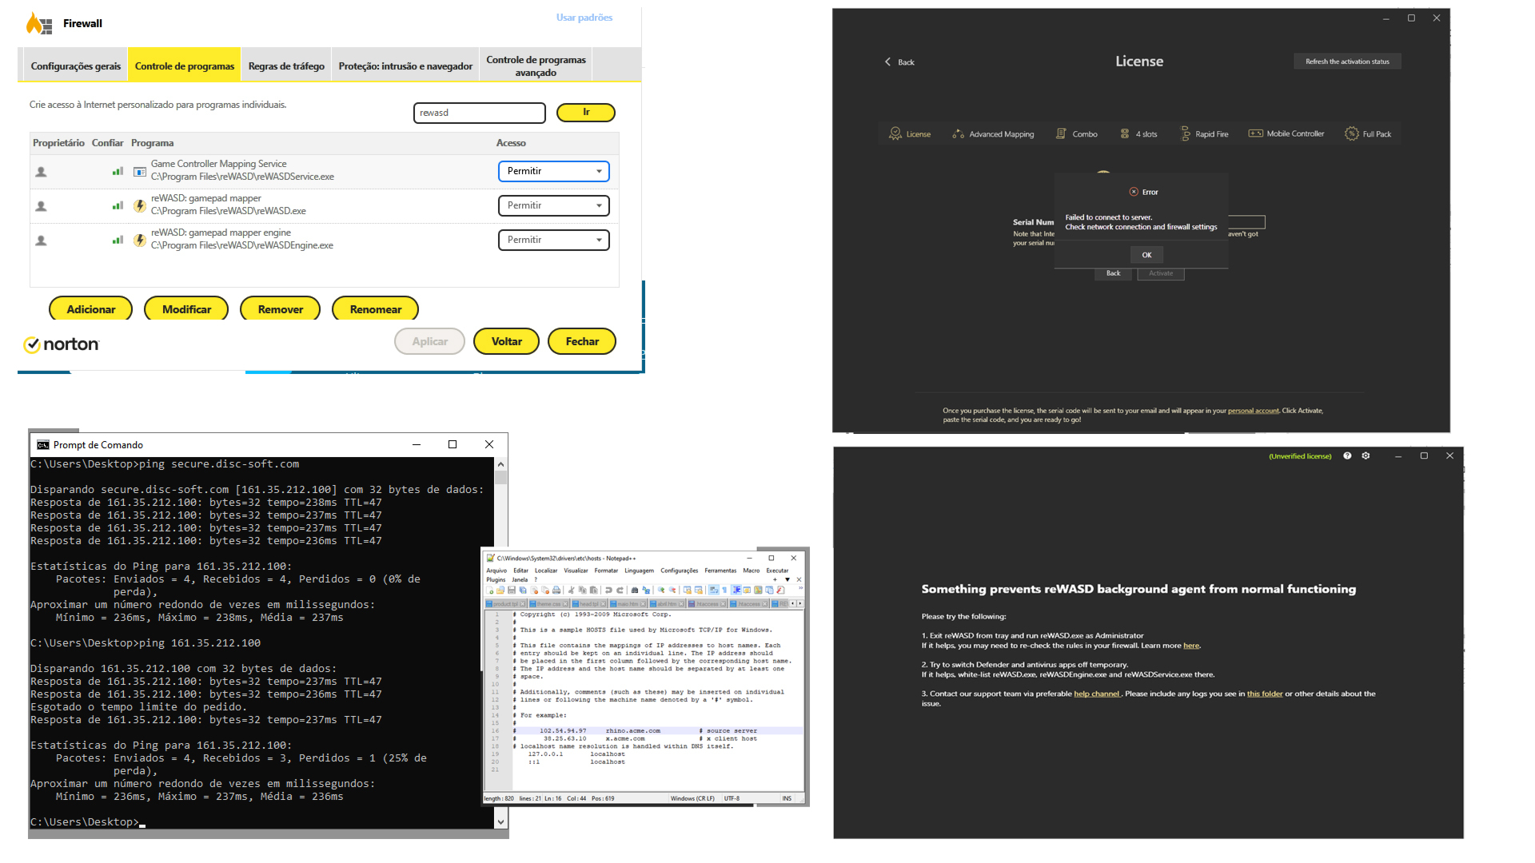The height and width of the screenshot is (863, 1535).
Task: Switch to Regras de tráfego tab
Action: [286, 66]
